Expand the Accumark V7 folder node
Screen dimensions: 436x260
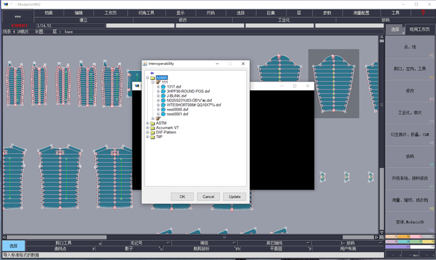pyautogui.click(x=148, y=128)
